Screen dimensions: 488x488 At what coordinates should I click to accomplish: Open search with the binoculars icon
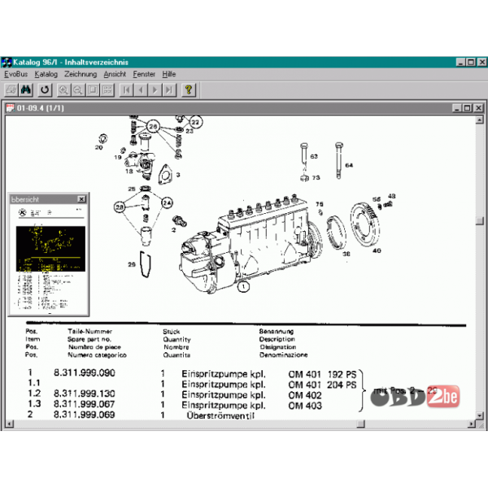(x=26, y=90)
